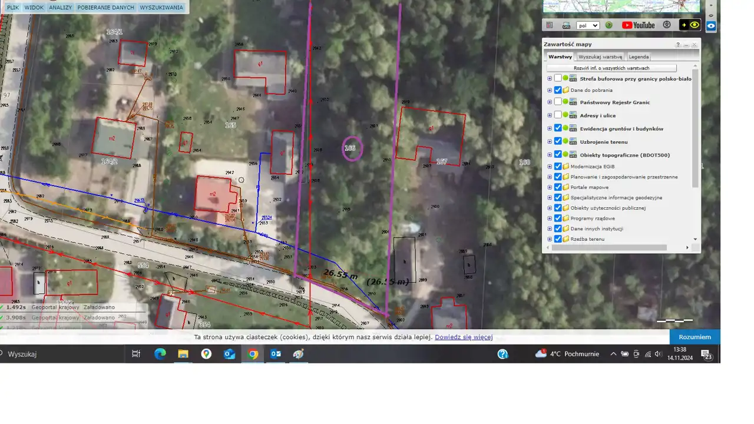Check the Państwowy Rejestr Granic layer
Screen dimensions: 754x424
[x=558, y=102]
